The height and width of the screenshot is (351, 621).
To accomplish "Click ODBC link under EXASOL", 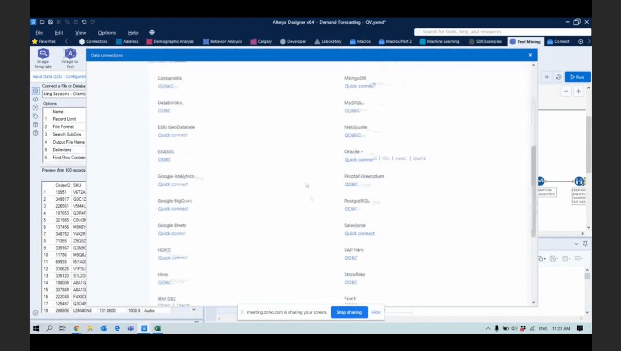I will [164, 160].
